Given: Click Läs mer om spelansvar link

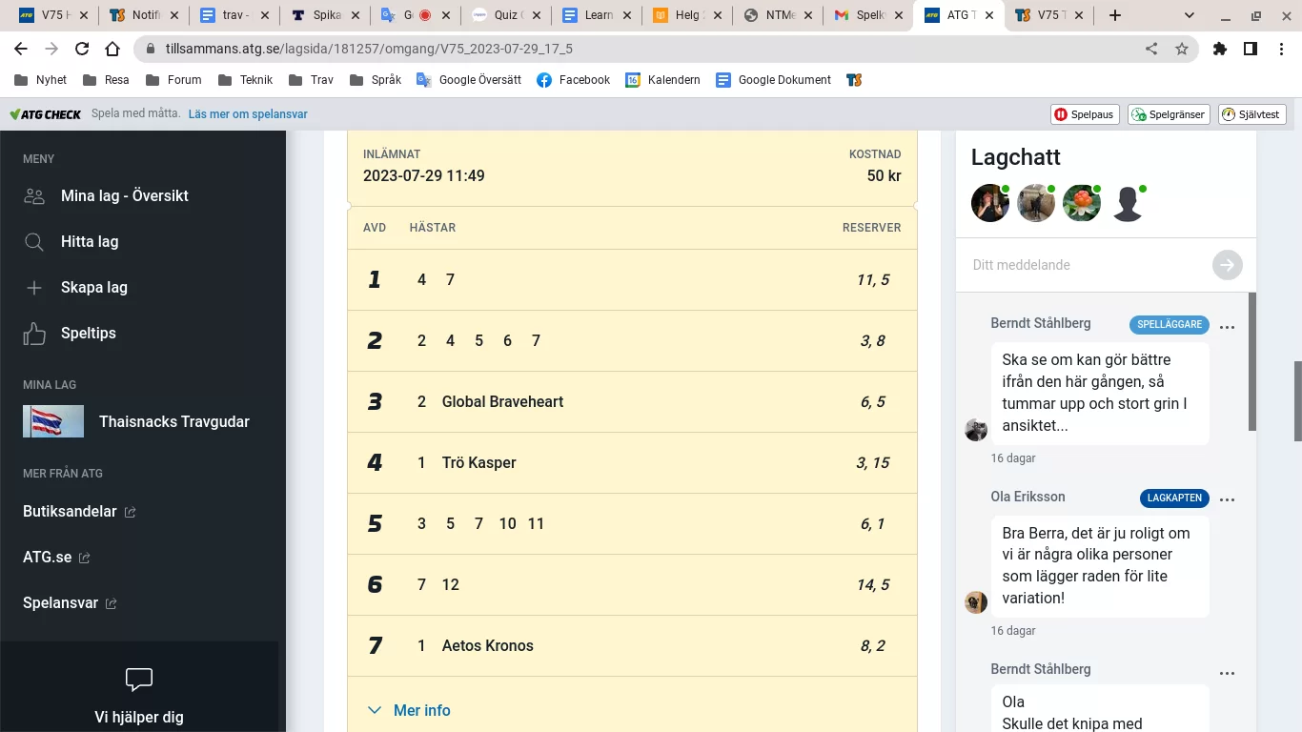Looking at the screenshot, I should tap(248, 114).
